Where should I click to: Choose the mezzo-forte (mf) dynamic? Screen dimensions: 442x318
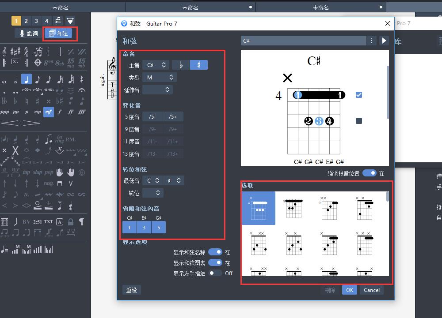tap(49, 112)
